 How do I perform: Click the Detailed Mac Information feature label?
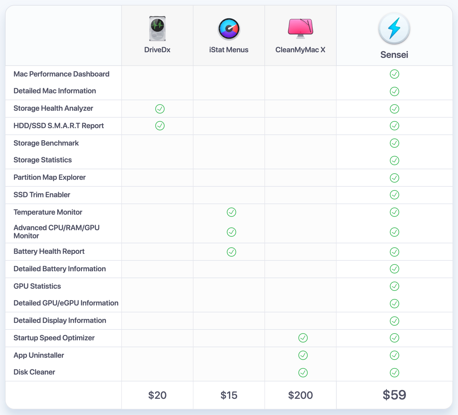point(55,91)
